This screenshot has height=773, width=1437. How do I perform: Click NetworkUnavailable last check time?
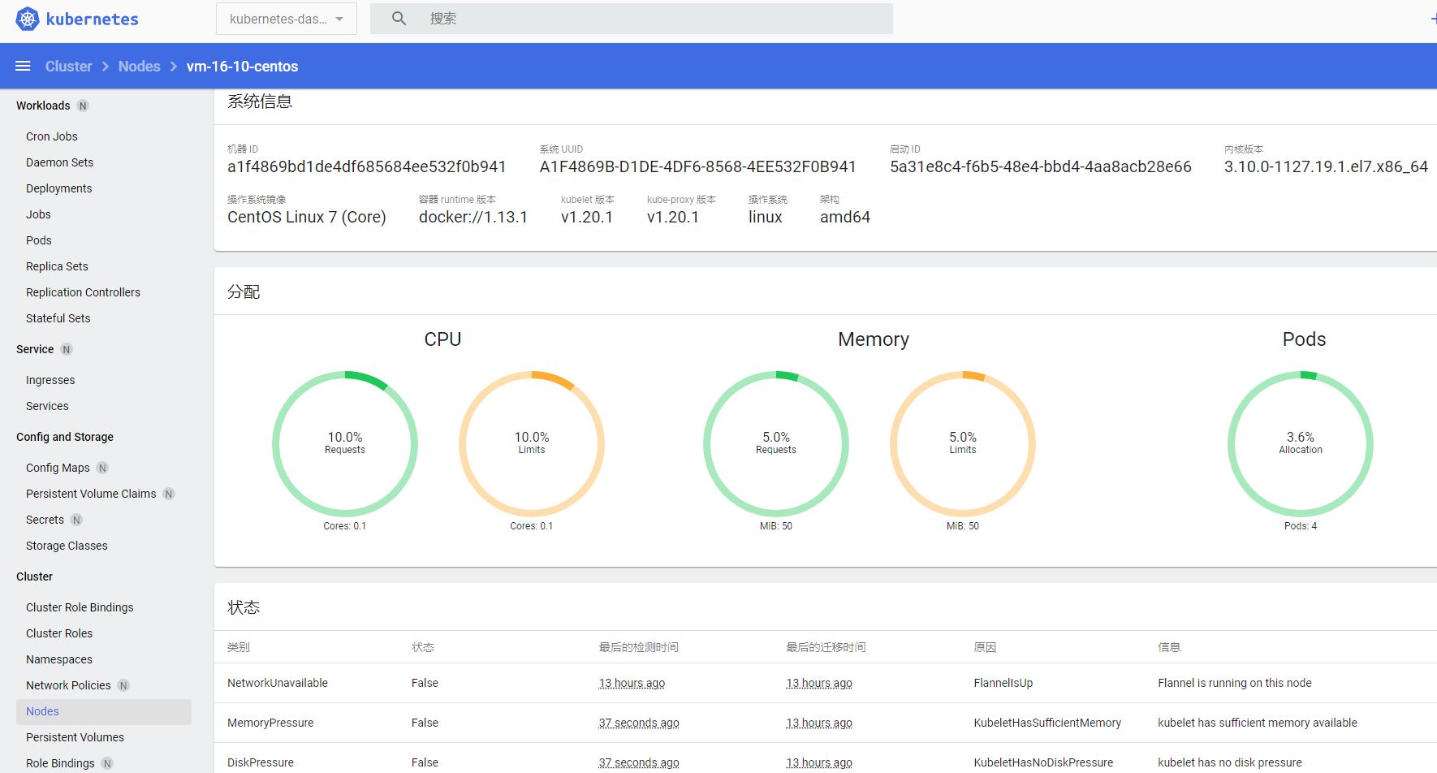[x=632, y=683]
